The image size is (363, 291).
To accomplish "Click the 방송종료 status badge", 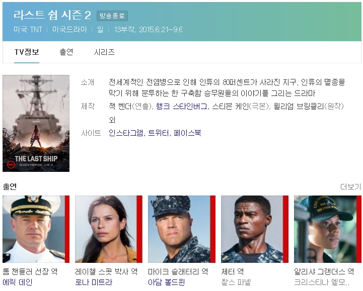I will pyautogui.click(x=112, y=16).
